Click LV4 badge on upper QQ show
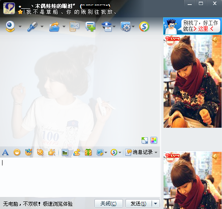222x209 pixels. 172,39
